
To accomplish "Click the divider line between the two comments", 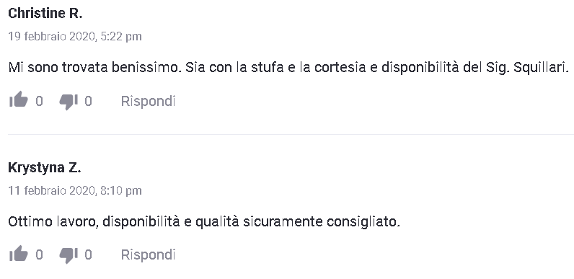I will point(291,134).
